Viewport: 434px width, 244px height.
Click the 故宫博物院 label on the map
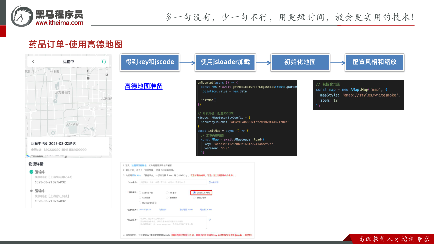pyautogui.click(x=63, y=93)
